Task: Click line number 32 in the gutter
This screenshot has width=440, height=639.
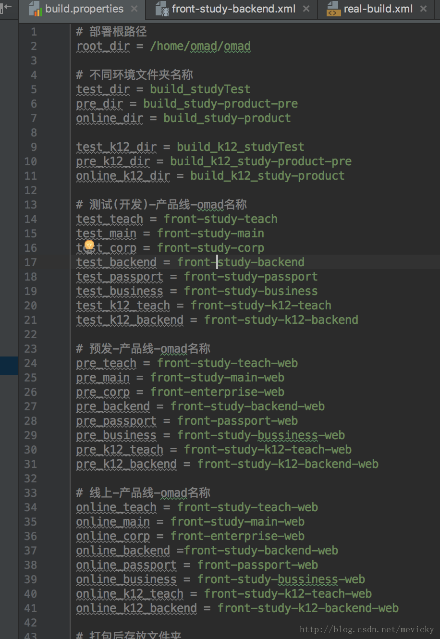Action: pyautogui.click(x=31, y=479)
